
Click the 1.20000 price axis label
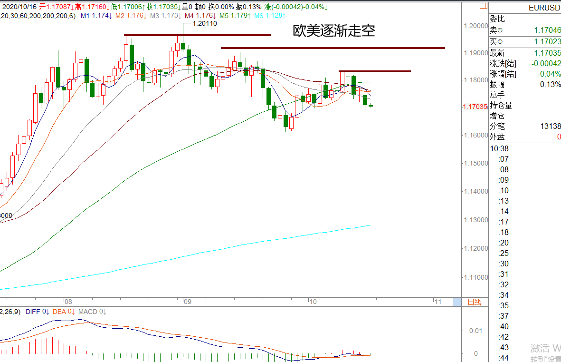point(476,26)
